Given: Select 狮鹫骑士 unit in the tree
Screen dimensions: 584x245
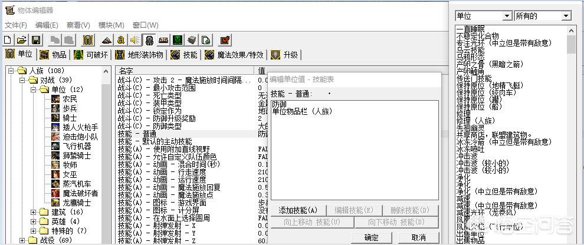Looking at the screenshot, I should (77, 155).
